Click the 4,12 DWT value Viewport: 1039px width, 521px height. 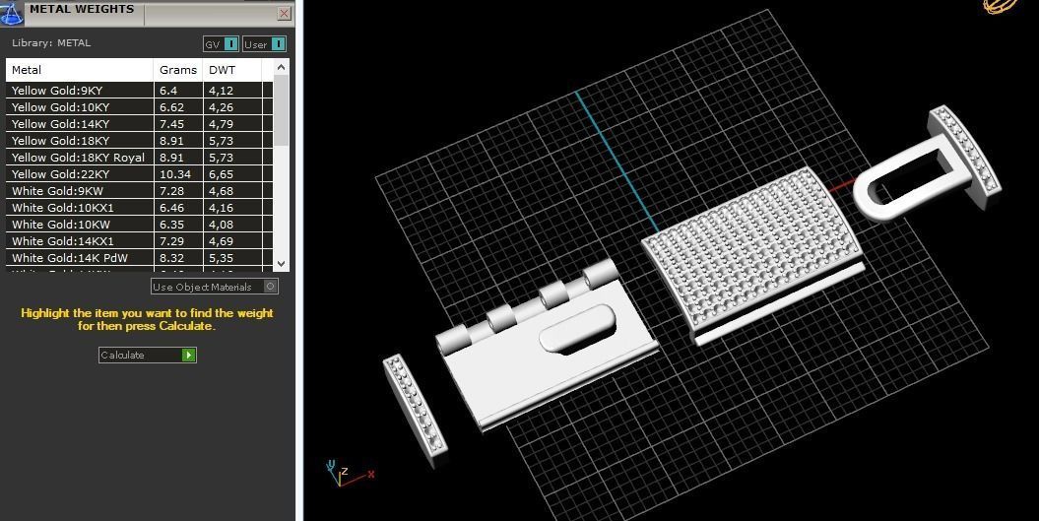click(x=221, y=91)
